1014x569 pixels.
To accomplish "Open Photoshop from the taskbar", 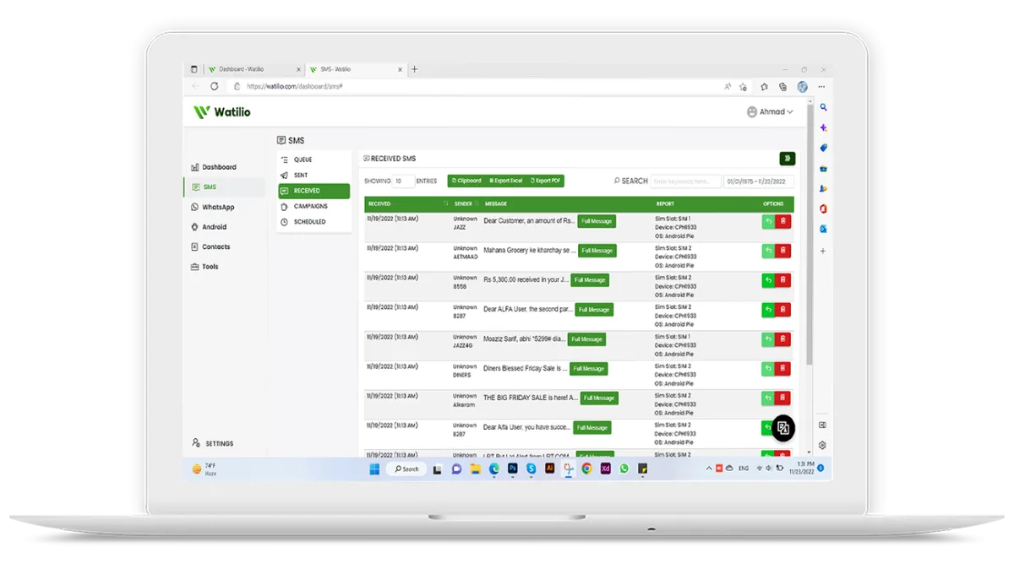I will 512,469.
